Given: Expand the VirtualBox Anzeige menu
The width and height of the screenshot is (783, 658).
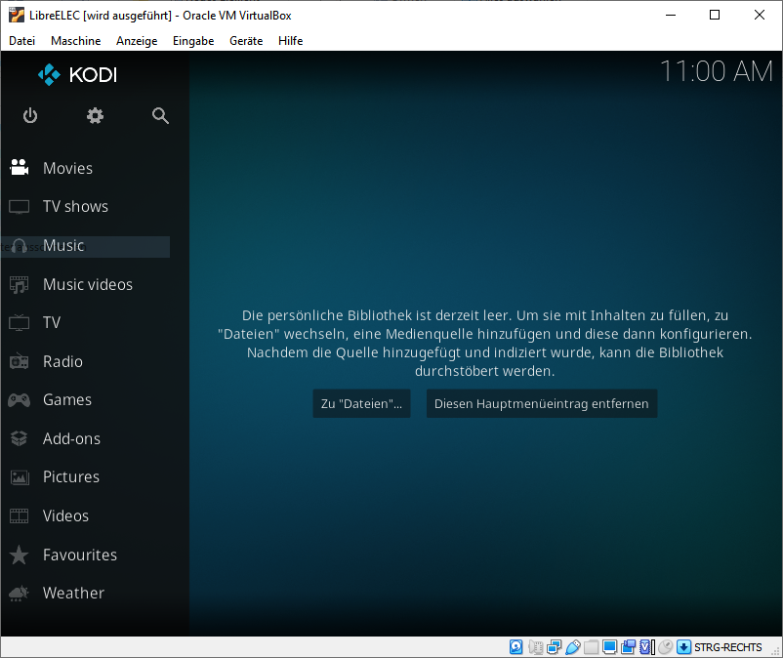Looking at the screenshot, I should click(137, 41).
